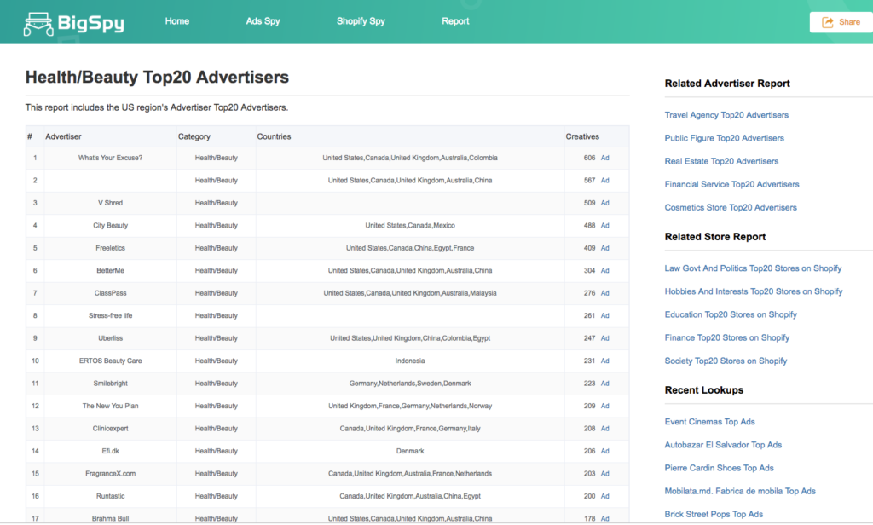This screenshot has width=873, height=525.
Task: Select the ERTOS Beauty Care advertiser cell
Action: (110, 361)
